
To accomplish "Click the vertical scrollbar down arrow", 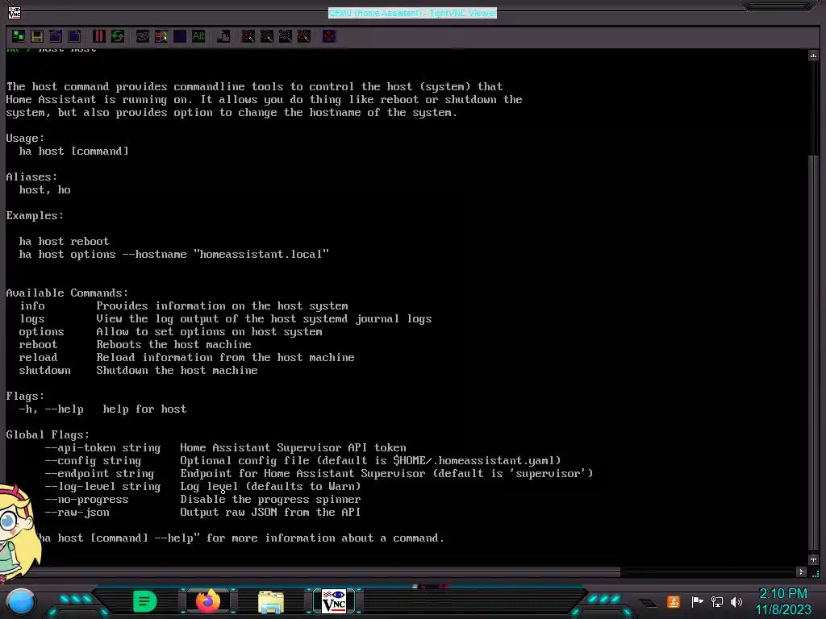I will click(813, 559).
